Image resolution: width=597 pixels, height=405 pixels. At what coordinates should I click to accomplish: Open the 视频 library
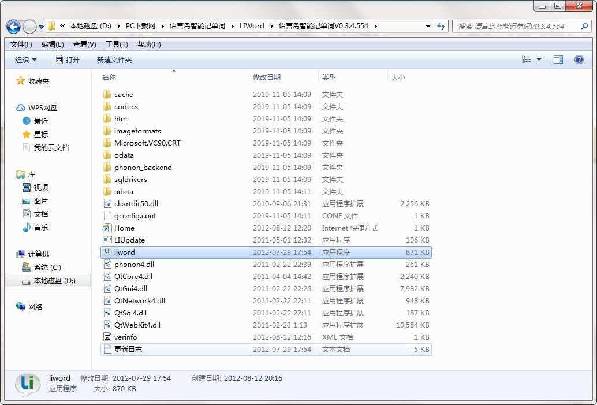[x=35, y=187]
